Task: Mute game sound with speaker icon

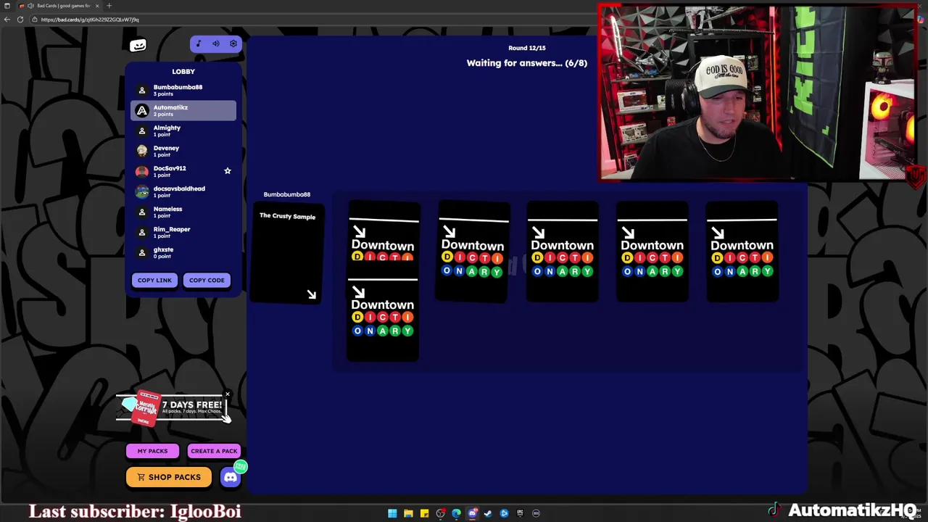Action: point(216,44)
